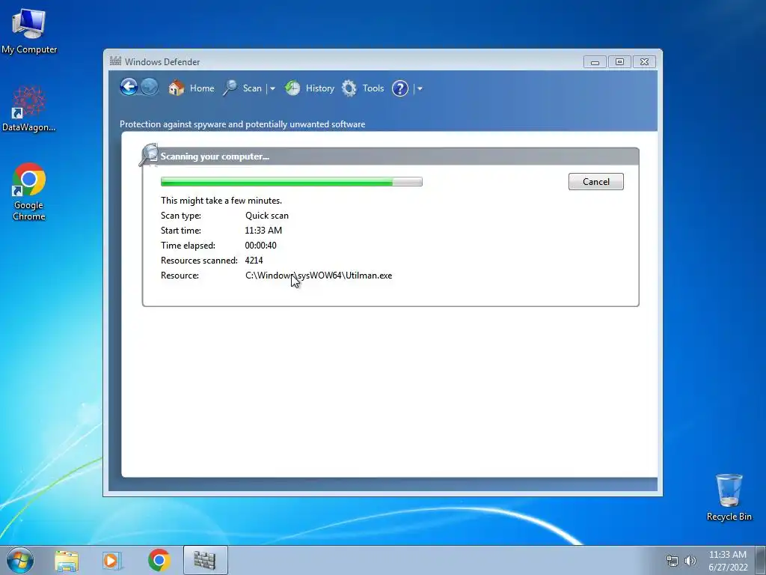Select the Google Chrome desktop shortcut
766x575 pixels.
[29, 192]
